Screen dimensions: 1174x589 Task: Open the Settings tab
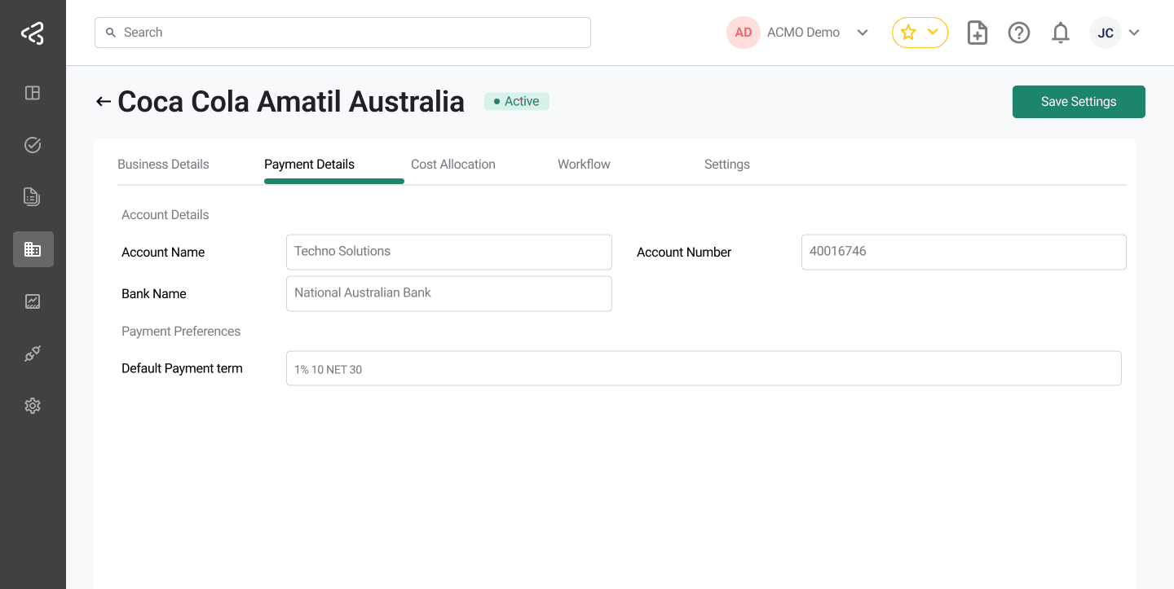tap(727, 164)
